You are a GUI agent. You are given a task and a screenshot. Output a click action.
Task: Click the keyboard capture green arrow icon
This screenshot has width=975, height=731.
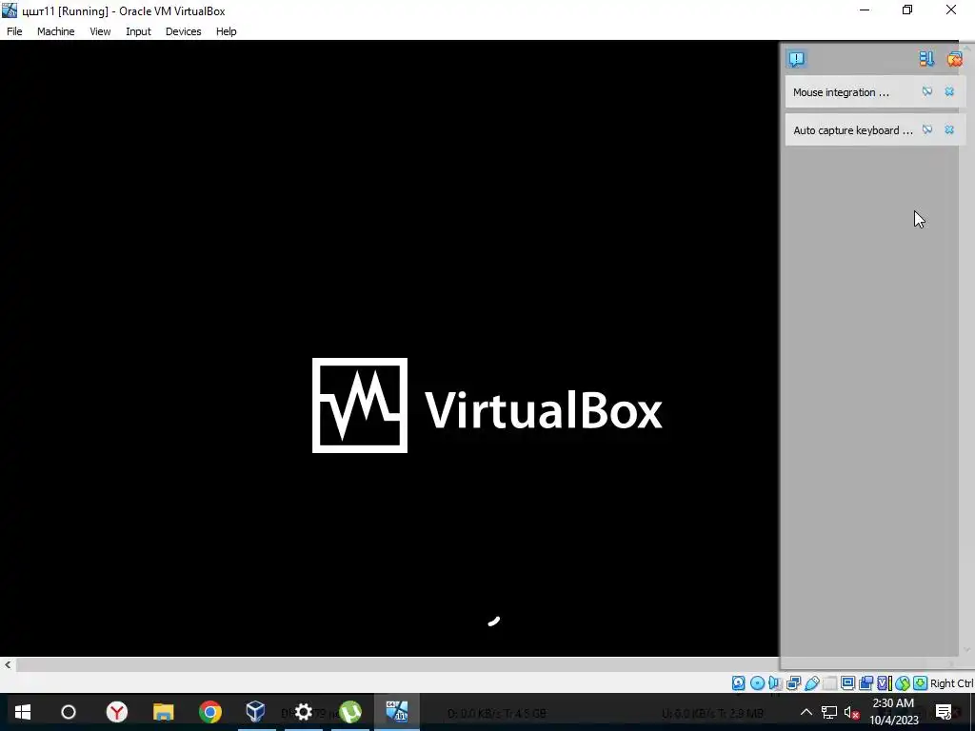[921, 683]
